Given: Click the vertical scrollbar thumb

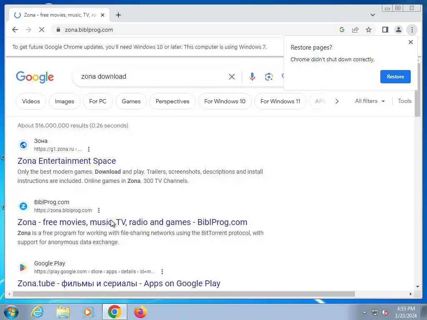Looking at the screenshot, I should 418,90.
